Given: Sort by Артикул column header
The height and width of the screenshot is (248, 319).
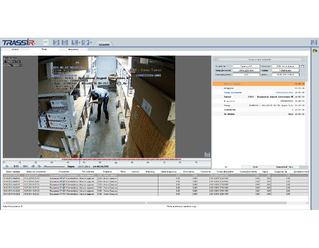Looking at the screenshot, I should pos(135,172).
